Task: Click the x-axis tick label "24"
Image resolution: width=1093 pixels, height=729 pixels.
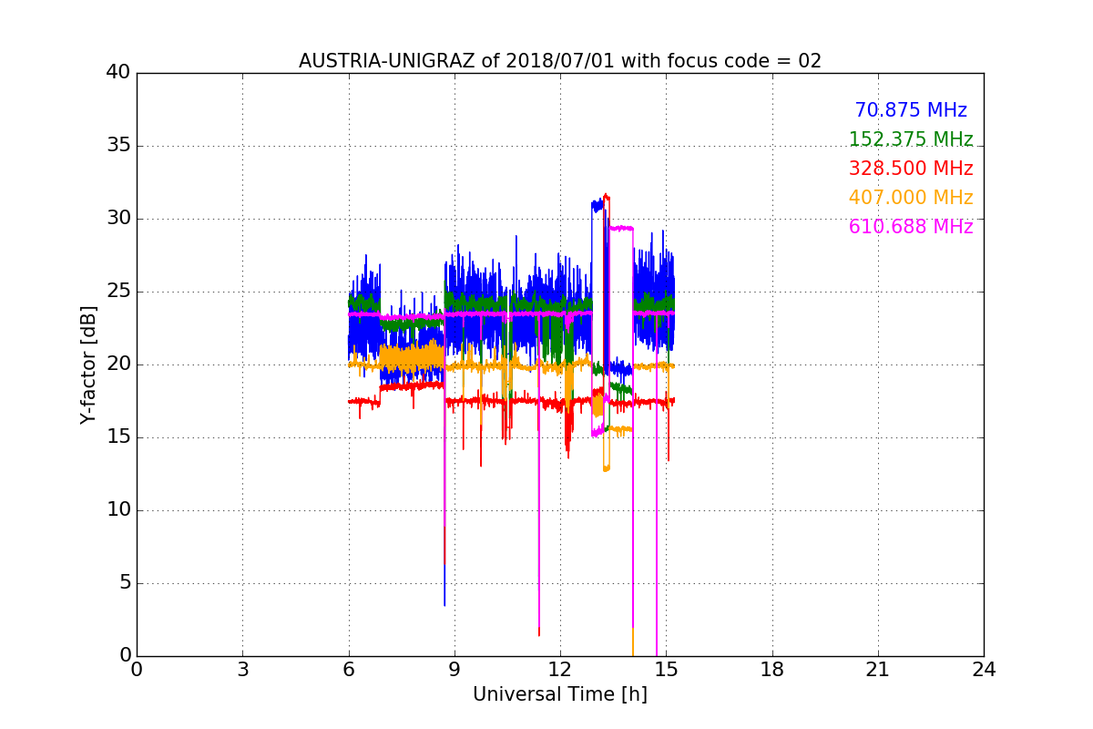Action: point(984,669)
